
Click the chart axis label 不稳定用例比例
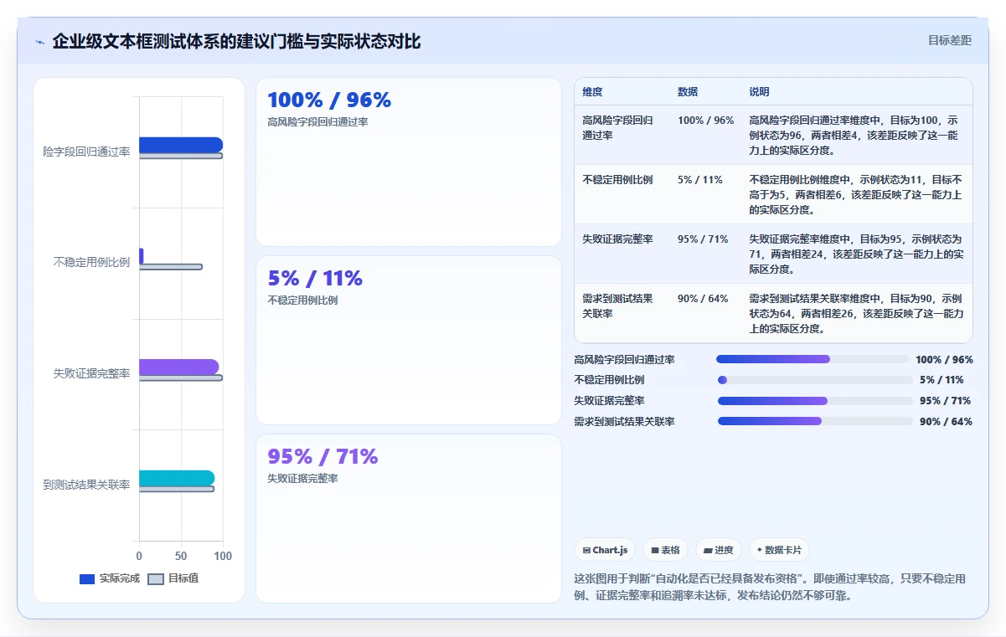click(x=92, y=263)
